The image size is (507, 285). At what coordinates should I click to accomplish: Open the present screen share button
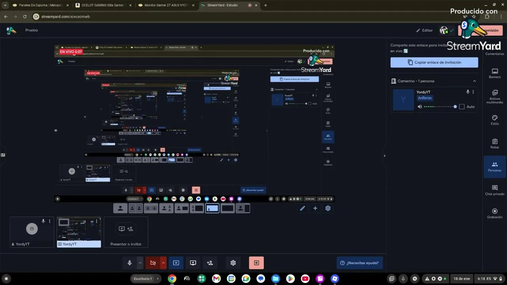point(193,263)
